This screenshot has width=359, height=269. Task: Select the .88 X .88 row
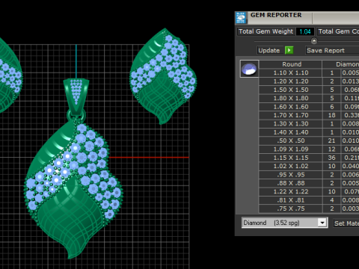[309, 183]
